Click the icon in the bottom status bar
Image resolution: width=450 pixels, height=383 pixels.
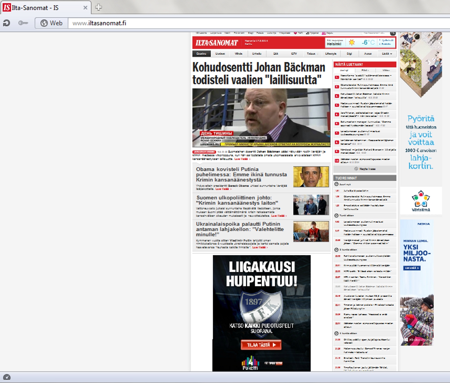click(x=7, y=377)
